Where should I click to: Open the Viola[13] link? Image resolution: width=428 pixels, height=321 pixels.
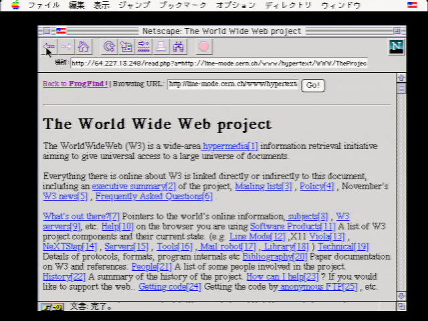pyautogui.click(x=327, y=237)
